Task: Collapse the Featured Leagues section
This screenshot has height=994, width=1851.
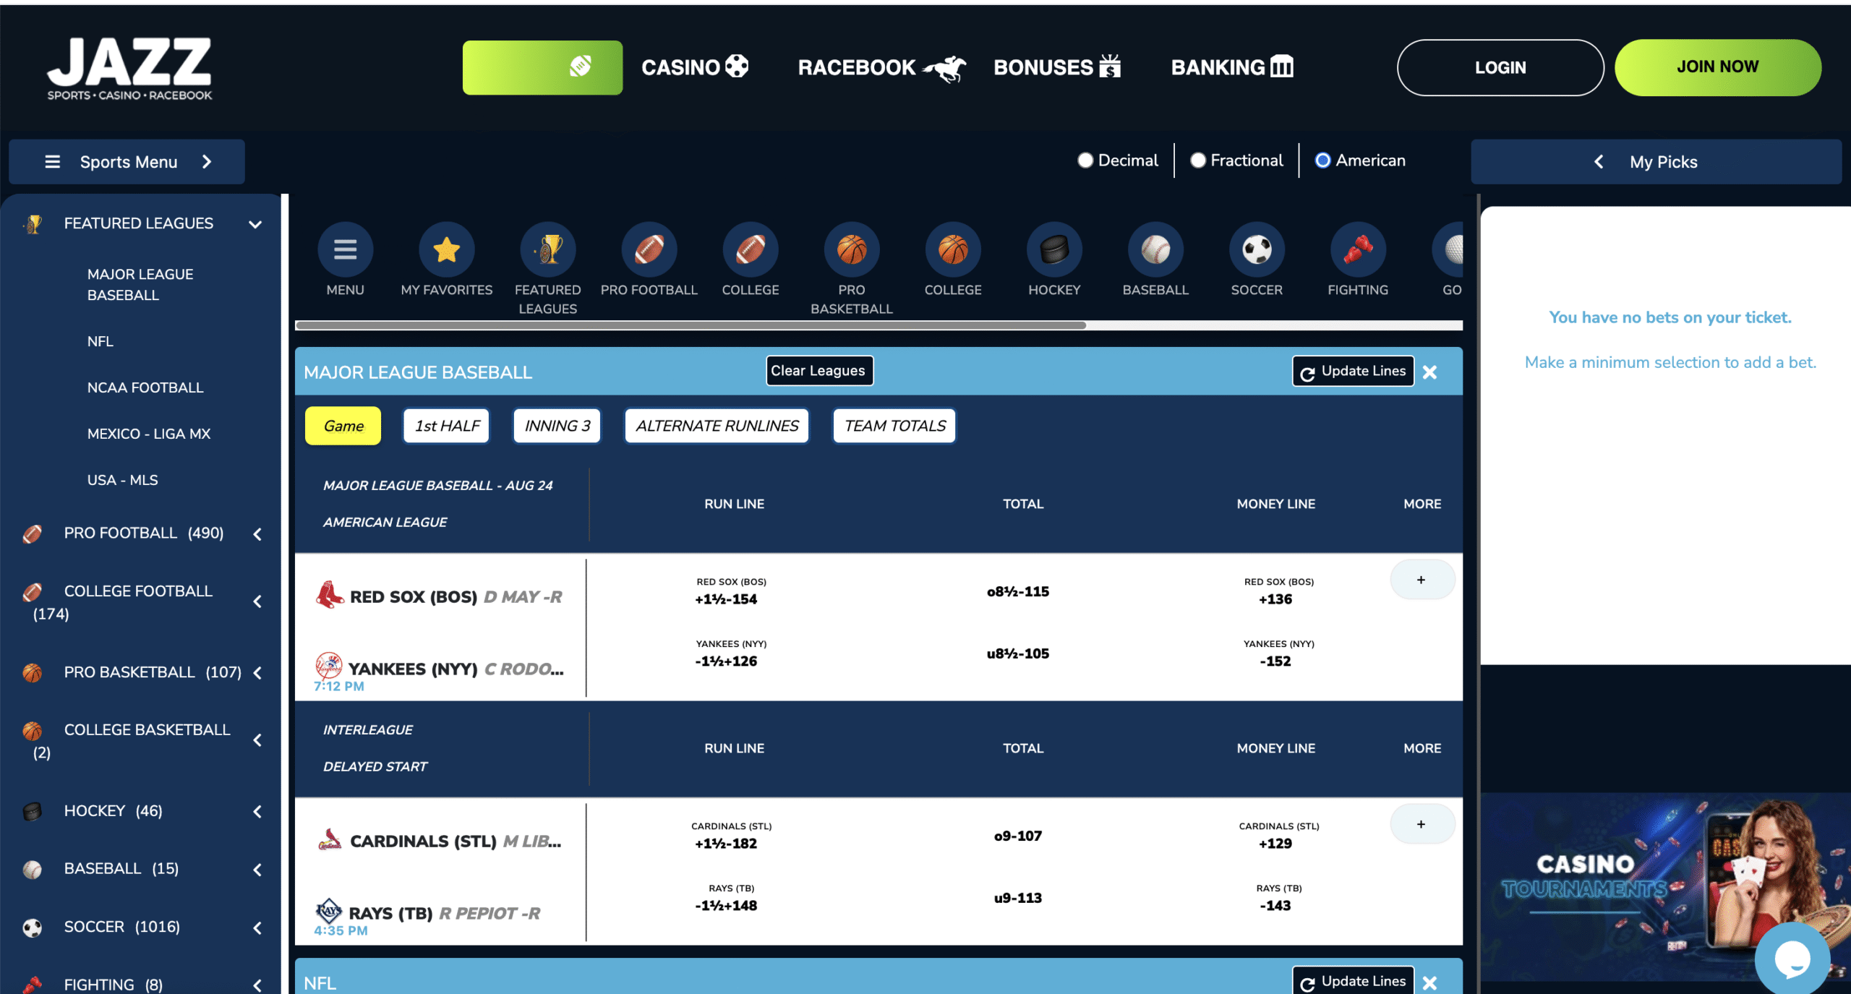Action: pyautogui.click(x=255, y=224)
